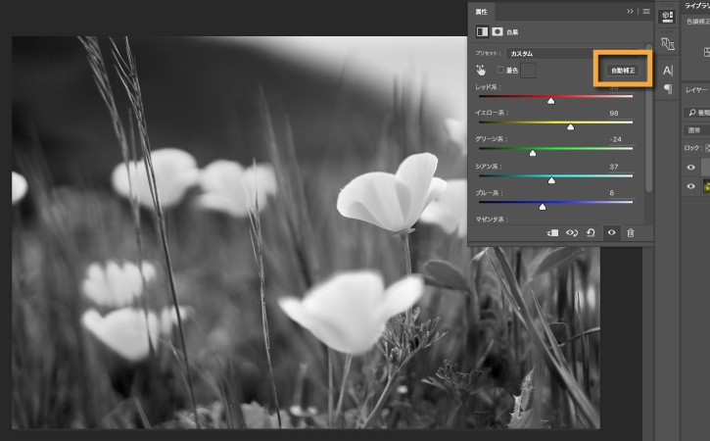Click the magnifier search icon in the layers panel

click(x=692, y=113)
